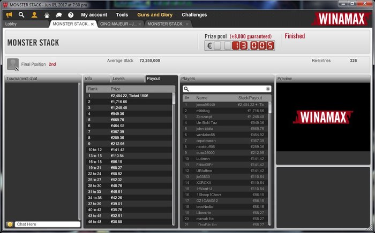The width and height of the screenshot is (375, 233).
Task: Click the 46 to 48 payout row
Action: pyautogui.click(x=129, y=222)
